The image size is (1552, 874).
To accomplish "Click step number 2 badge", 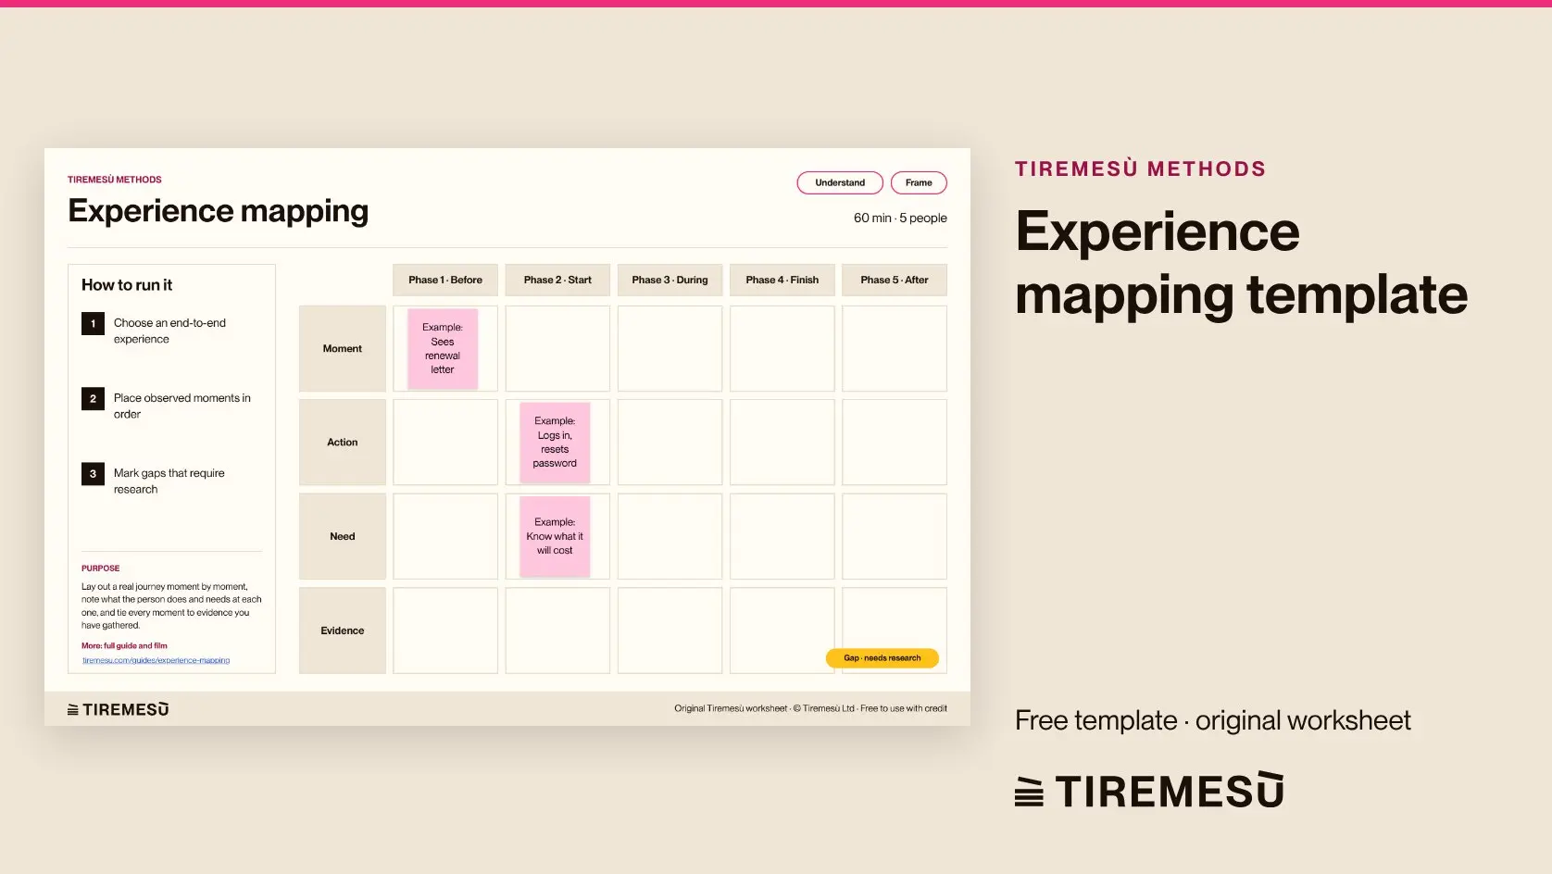I will tap(93, 399).
